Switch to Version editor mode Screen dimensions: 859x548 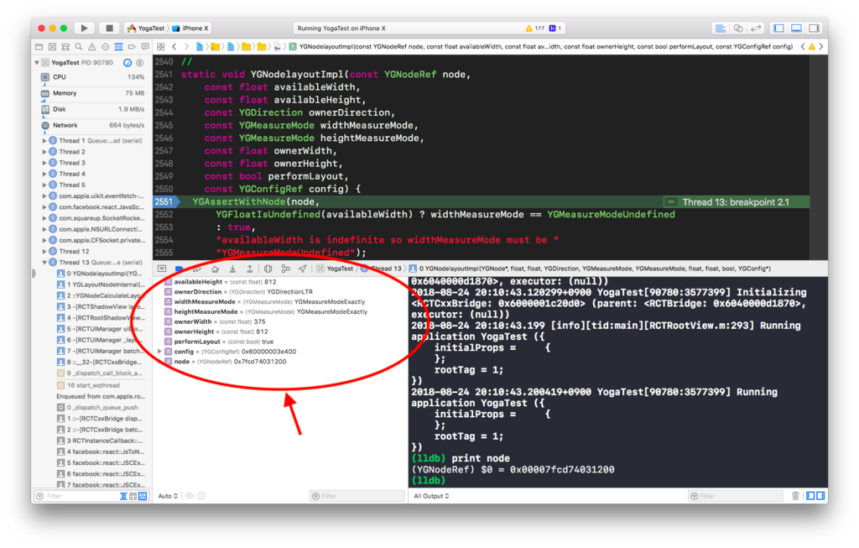coord(757,28)
